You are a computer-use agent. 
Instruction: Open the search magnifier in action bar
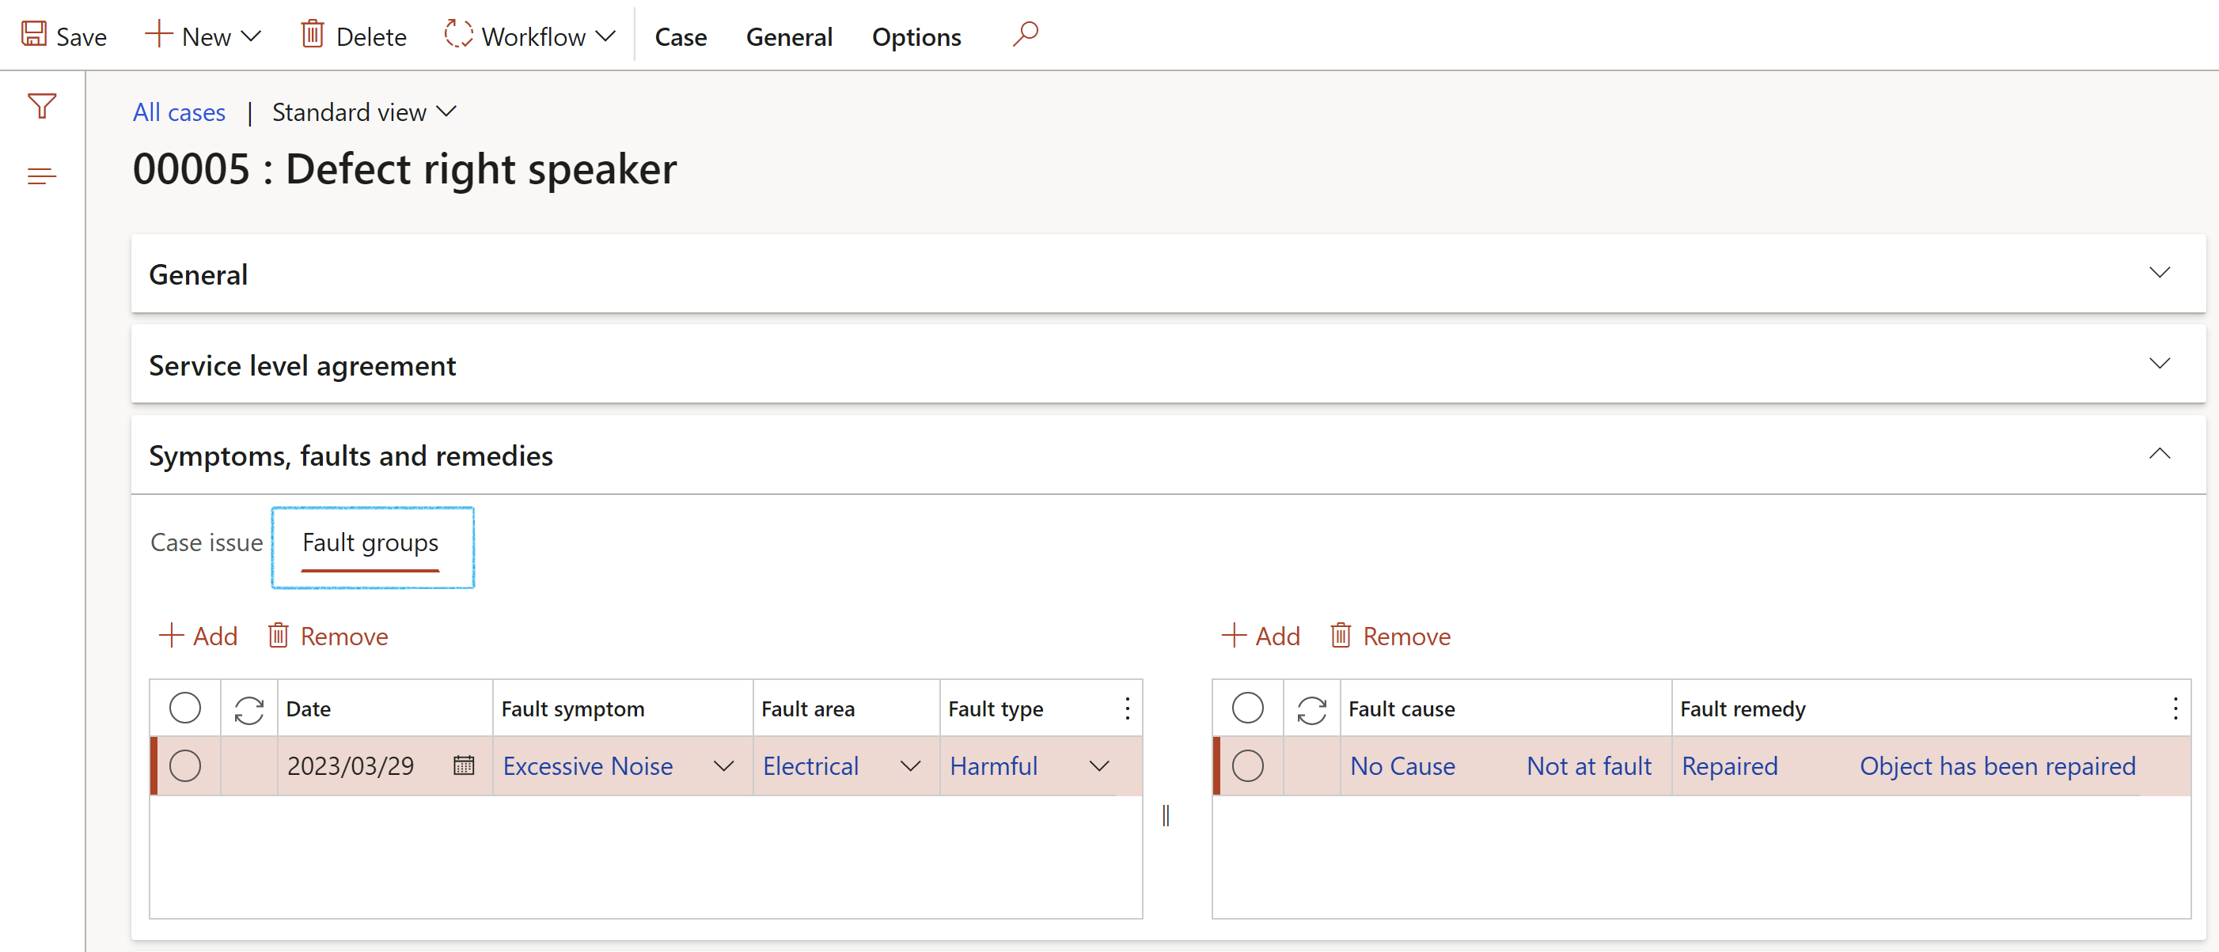(x=1025, y=35)
